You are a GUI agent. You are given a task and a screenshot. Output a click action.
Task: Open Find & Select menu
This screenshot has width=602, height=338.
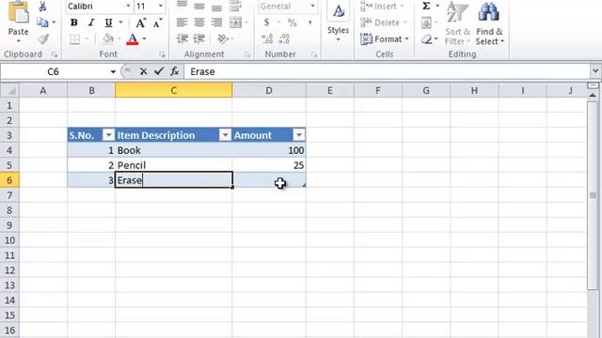pos(489,23)
